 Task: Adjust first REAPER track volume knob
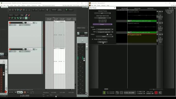pyautogui.click(x=23, y=23)
